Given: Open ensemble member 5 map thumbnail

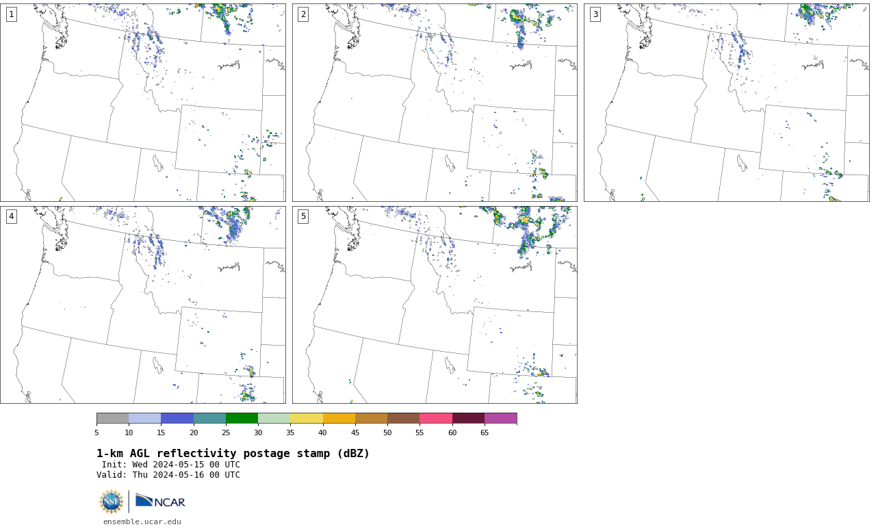Looking at the screenshot, I should pyautogui.click(x=435, y=305).
